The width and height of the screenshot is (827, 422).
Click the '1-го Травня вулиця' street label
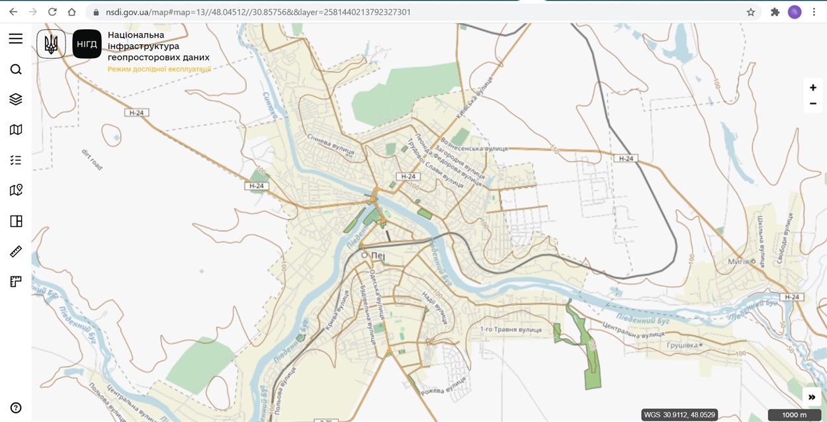[x=511, y=329]
